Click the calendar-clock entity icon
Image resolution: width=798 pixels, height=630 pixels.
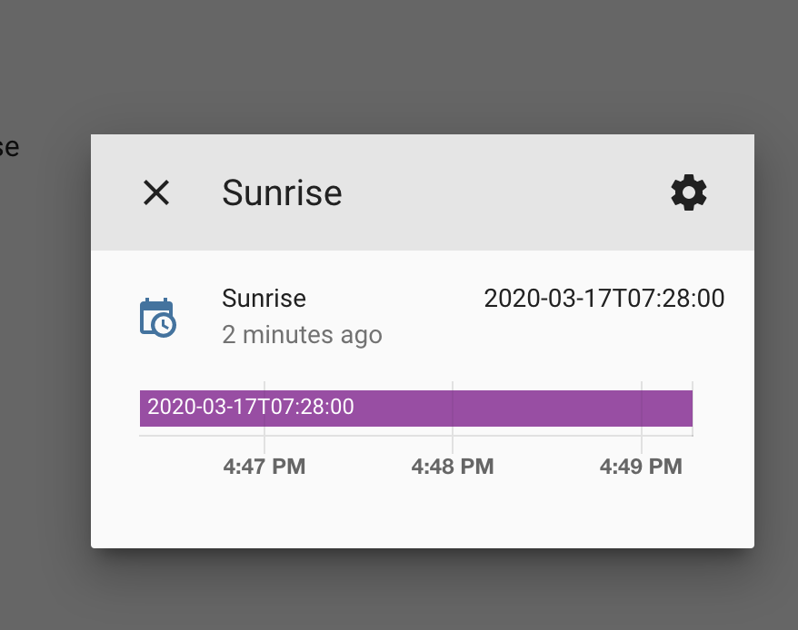click(157, 317)
